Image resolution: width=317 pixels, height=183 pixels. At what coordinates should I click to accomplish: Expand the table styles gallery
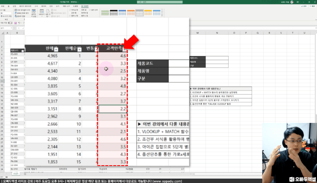coord(162,15)
